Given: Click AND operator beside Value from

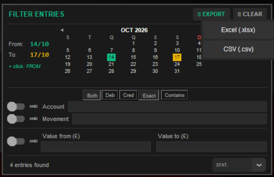Looking at the screenshot, I should (34, 141).
